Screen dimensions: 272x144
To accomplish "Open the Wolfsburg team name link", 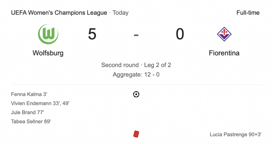I will (48, 53).
